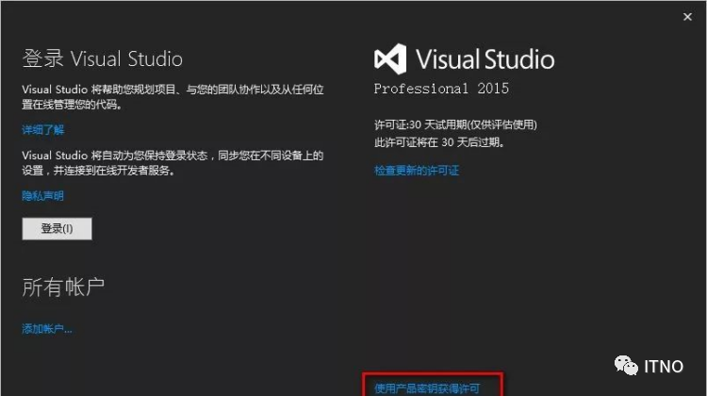Click the Professional 2015 edition text
Viewport: 707px width, 396px height.
point(441,89)
